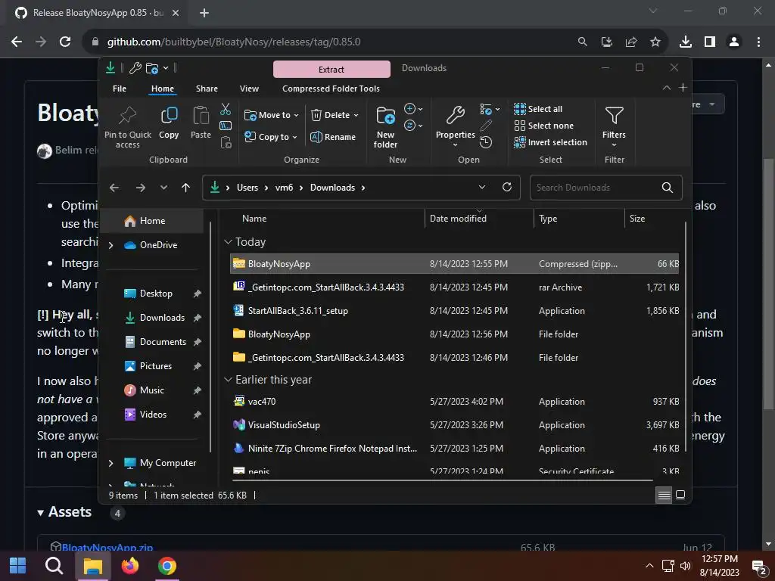Click the Cut scissors icon

[x=226, y=109]
